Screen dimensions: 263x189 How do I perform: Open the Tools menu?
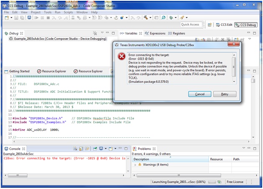coord(48,12)
